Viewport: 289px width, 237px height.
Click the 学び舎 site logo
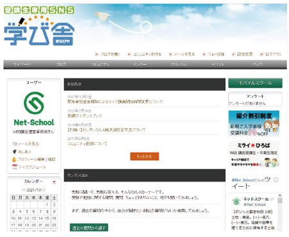39,26
